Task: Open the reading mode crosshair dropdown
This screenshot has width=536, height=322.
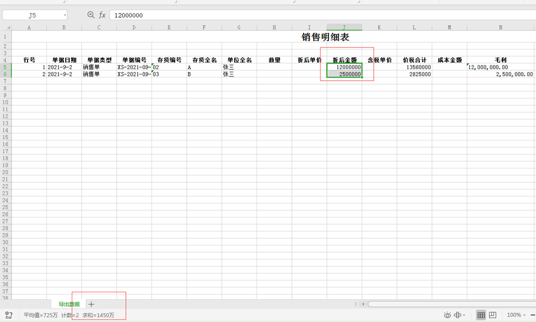Action: click(x=460, y=315)
